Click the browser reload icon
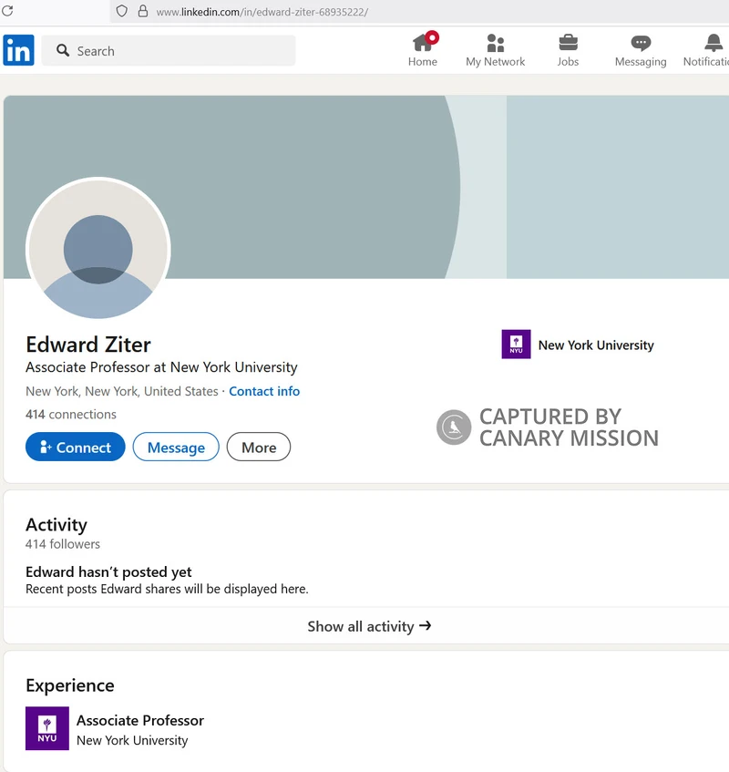This screenshot has width=729, height=772. coord(7,11)
